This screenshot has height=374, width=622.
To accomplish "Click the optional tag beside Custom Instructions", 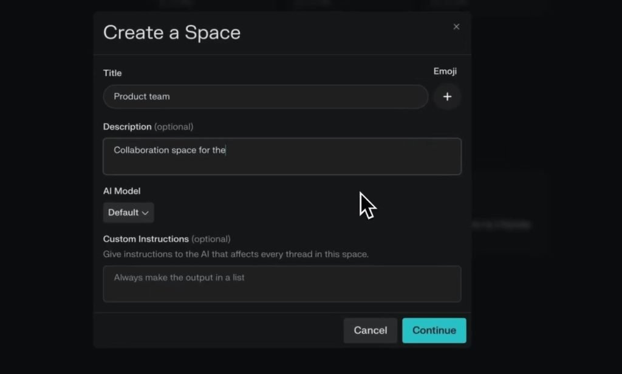I will [x=211, y=239].
